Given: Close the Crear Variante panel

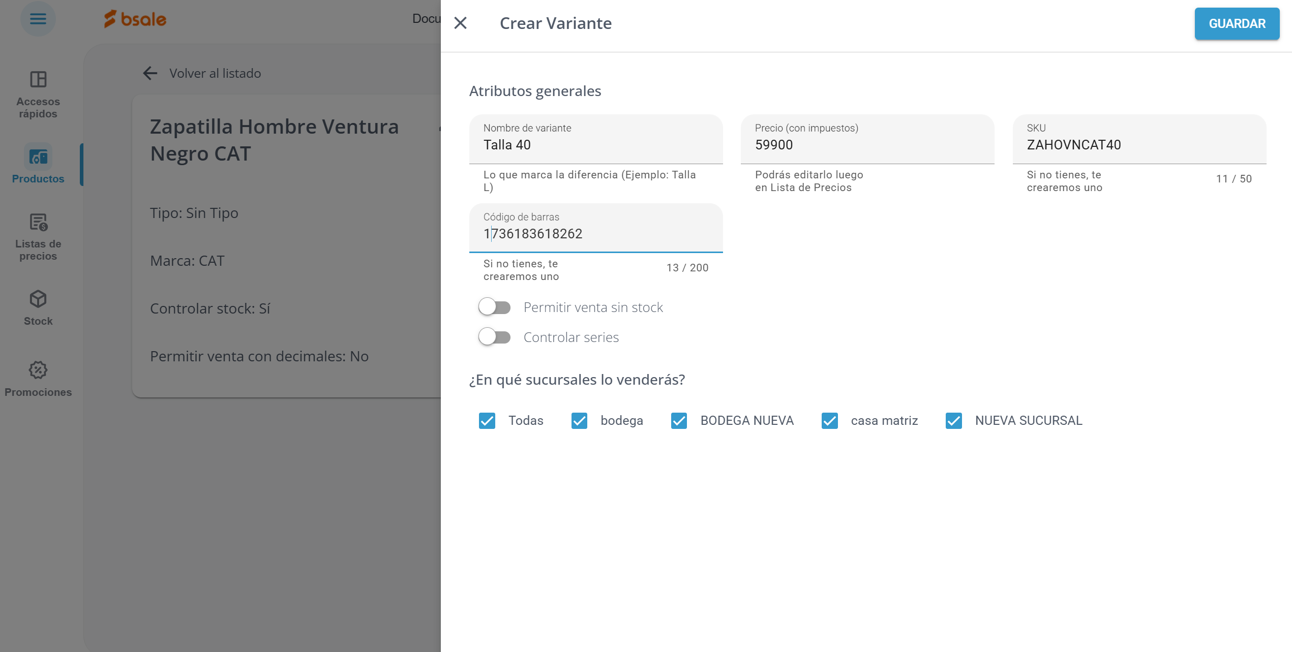Looking at the screenshot, I should click(460, 23).
